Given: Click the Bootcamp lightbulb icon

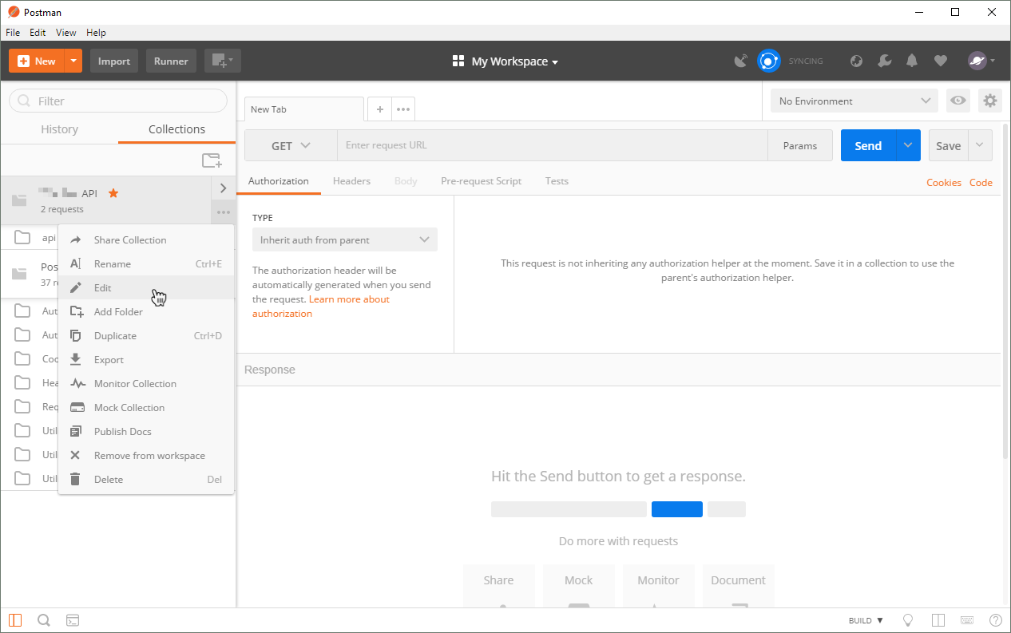Looking at the screenshot, I should coord(908,620).
